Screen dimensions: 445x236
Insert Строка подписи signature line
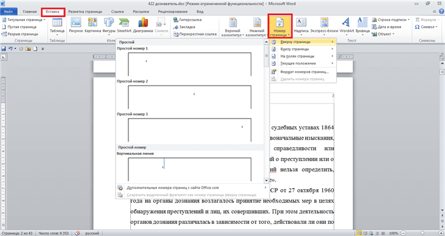[x=390, y=20]
